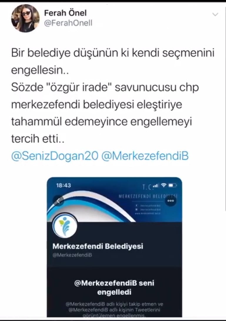Click the Merkezefendi Belediyesi profile name
Image resolution: width=226 pixels, height=321 pixels.
[98, 246]
